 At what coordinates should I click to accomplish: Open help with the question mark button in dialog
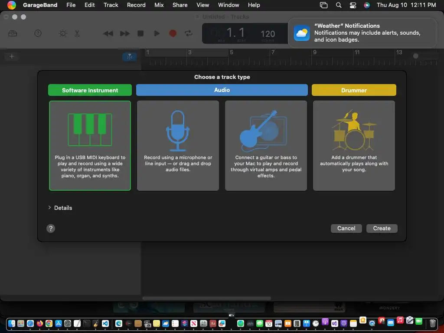tap(51, 229)
